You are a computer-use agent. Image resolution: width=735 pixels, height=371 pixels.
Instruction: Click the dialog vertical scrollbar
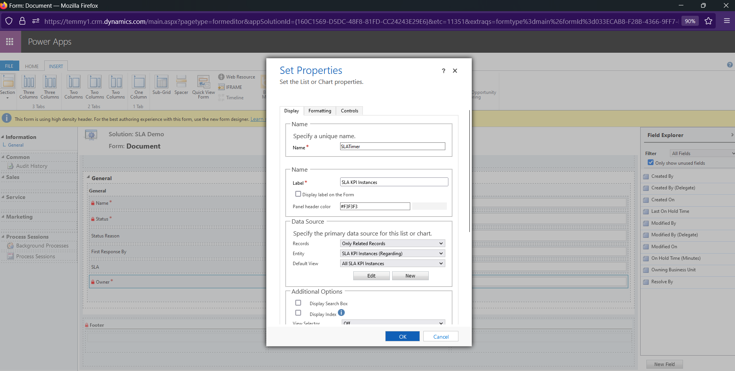coord(469,171)
